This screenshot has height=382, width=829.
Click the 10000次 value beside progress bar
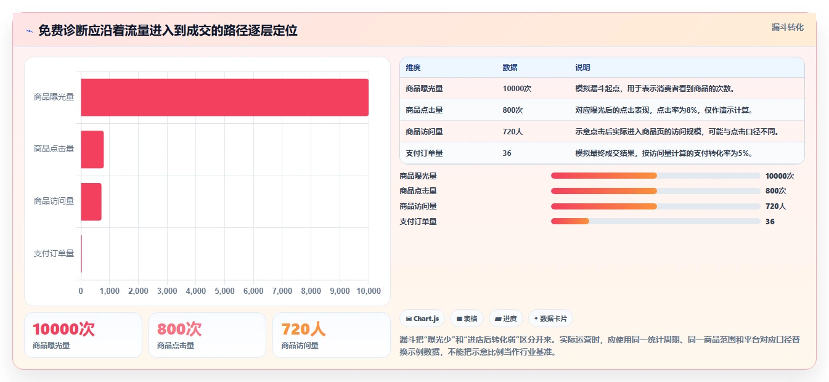[780, 176]
